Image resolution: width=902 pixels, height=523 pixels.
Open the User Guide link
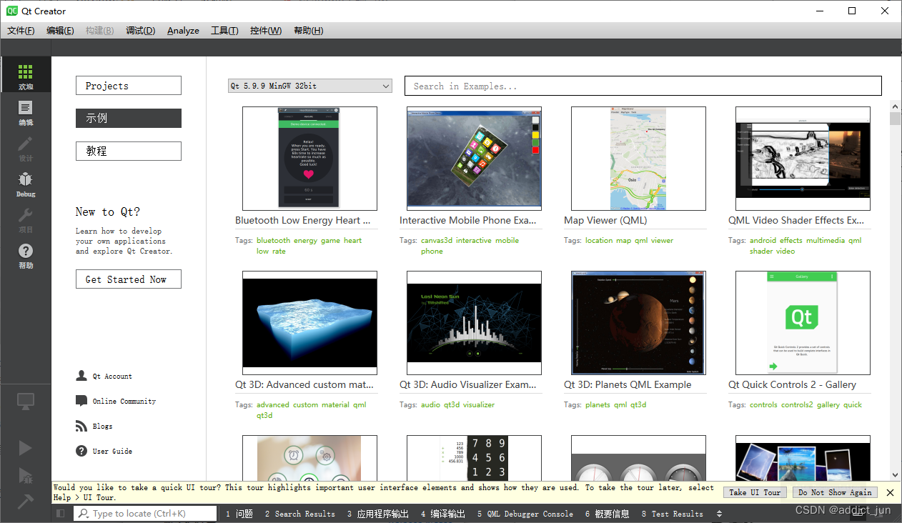coord(112,451)
